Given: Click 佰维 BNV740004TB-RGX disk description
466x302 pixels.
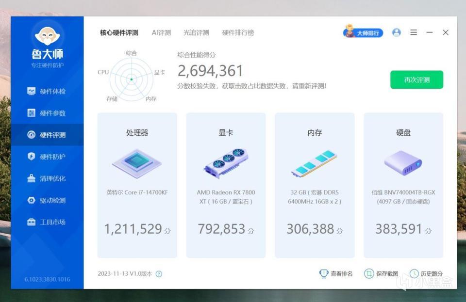Looking at the screenshot, I should coord(403,197).
